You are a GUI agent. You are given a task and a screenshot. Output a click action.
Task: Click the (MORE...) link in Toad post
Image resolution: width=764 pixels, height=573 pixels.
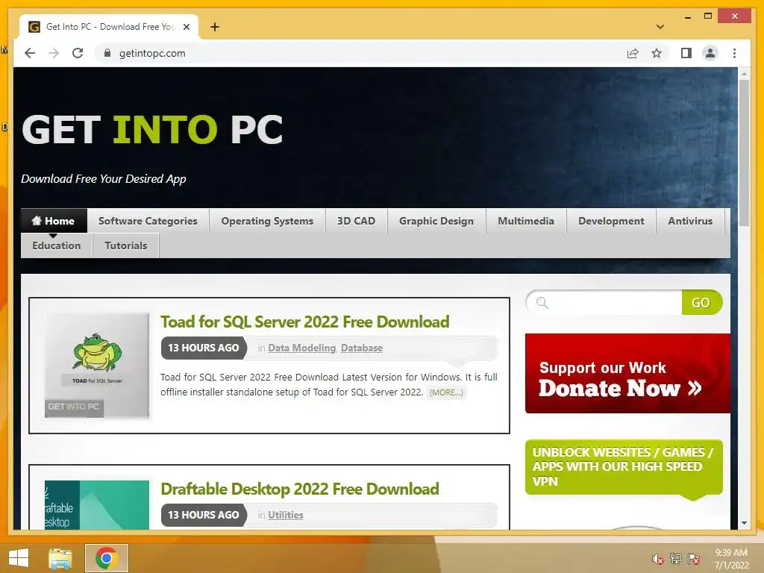pyautogui.click(x=446, y=392)
